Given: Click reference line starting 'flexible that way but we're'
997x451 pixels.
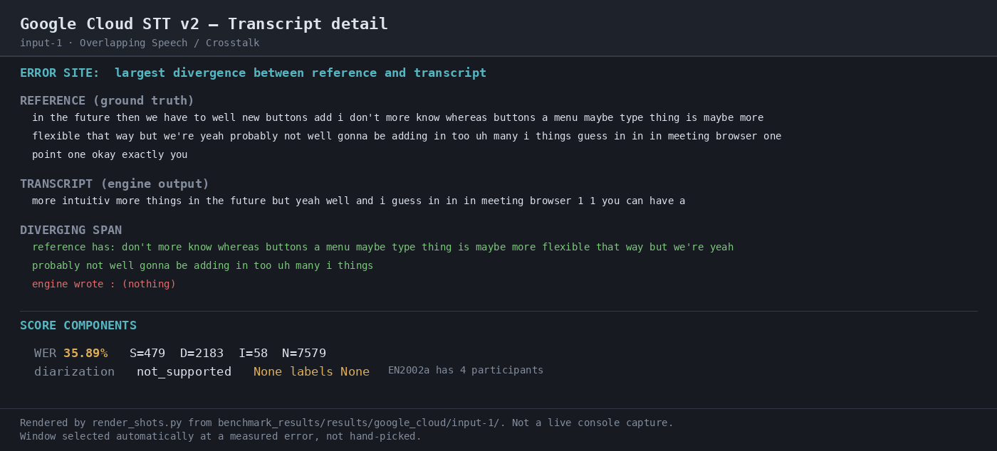Looking at the screenshot, I should pyautogui.click(x=407, y=137).
